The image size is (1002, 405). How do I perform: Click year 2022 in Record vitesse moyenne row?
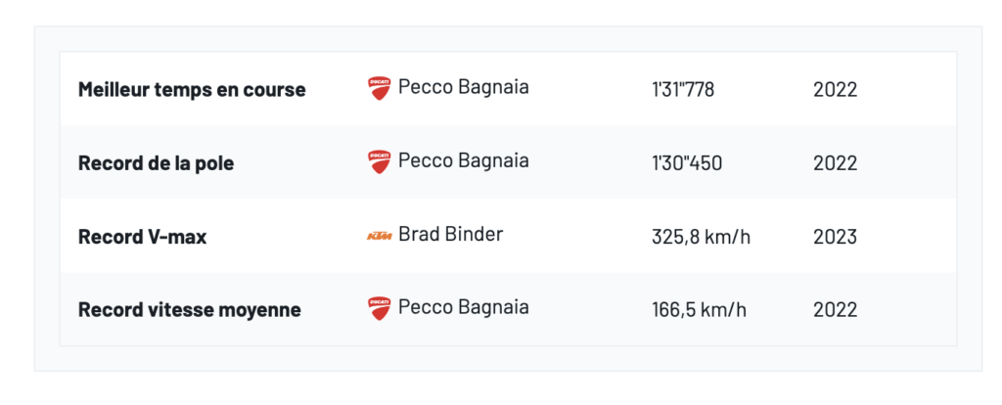click(835, 310)
